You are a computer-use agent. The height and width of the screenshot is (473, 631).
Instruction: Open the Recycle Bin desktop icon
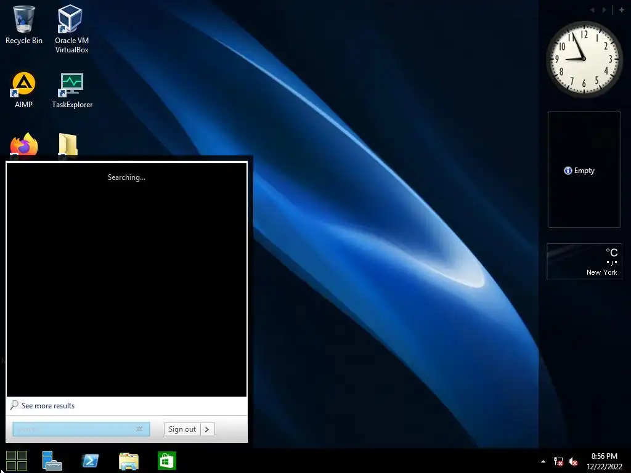[24, 25]
